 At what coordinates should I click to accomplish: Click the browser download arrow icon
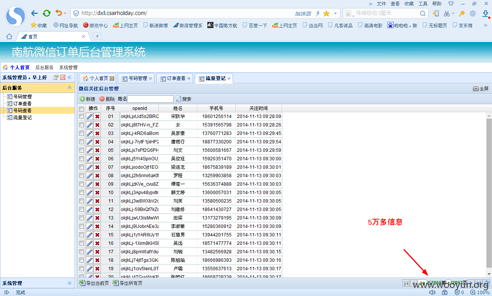tap(486, 14)
